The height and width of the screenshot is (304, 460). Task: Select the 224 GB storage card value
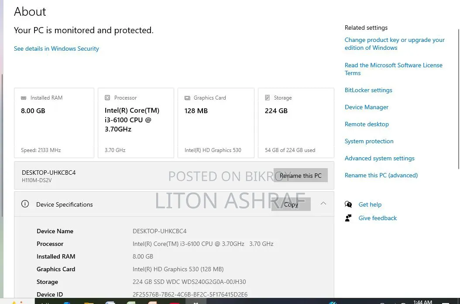point(276,111)
